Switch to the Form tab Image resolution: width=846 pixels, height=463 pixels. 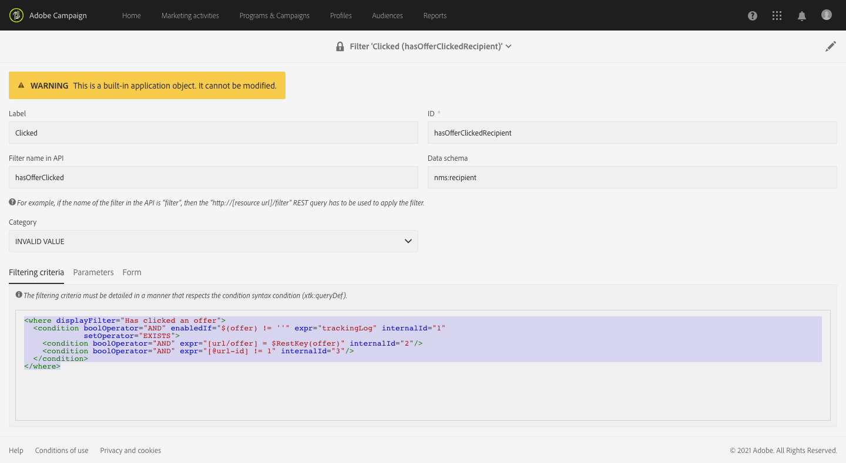pos(132,272)
